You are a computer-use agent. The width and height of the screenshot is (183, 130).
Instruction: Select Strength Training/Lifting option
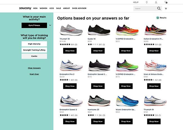pos(34,50)
